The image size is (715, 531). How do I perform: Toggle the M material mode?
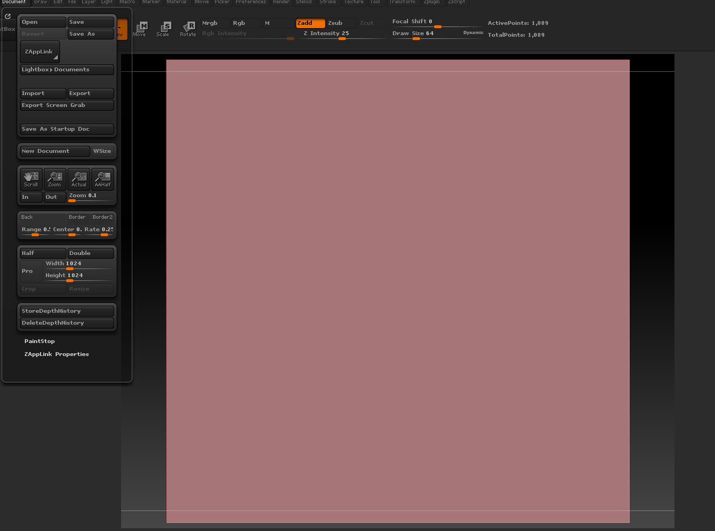coord(278,23)
